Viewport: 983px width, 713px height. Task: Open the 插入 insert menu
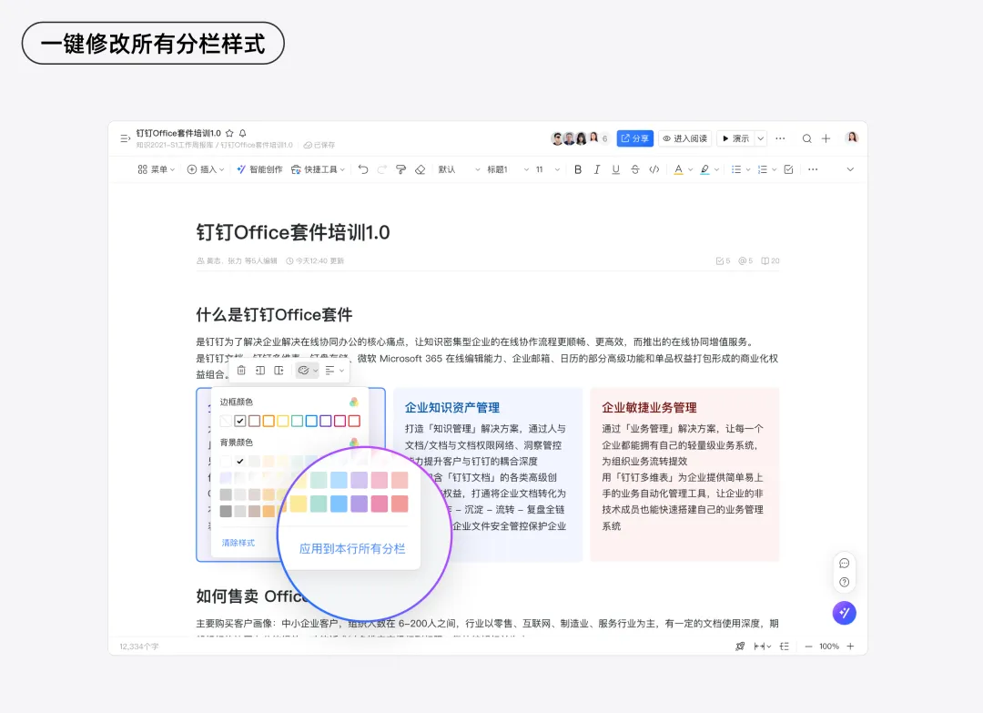pyautogui.click(x=206, y=169)
